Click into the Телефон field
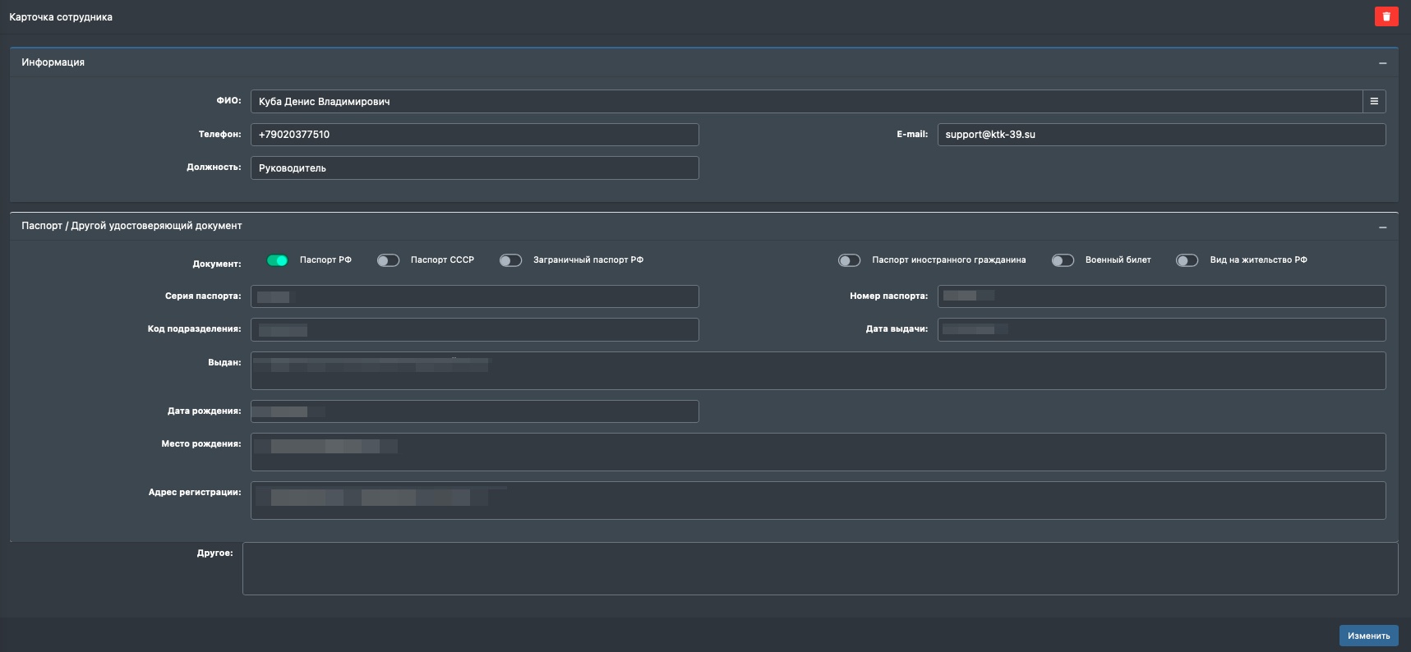This screenshot has height=652, width=1411. coord(475,135)
